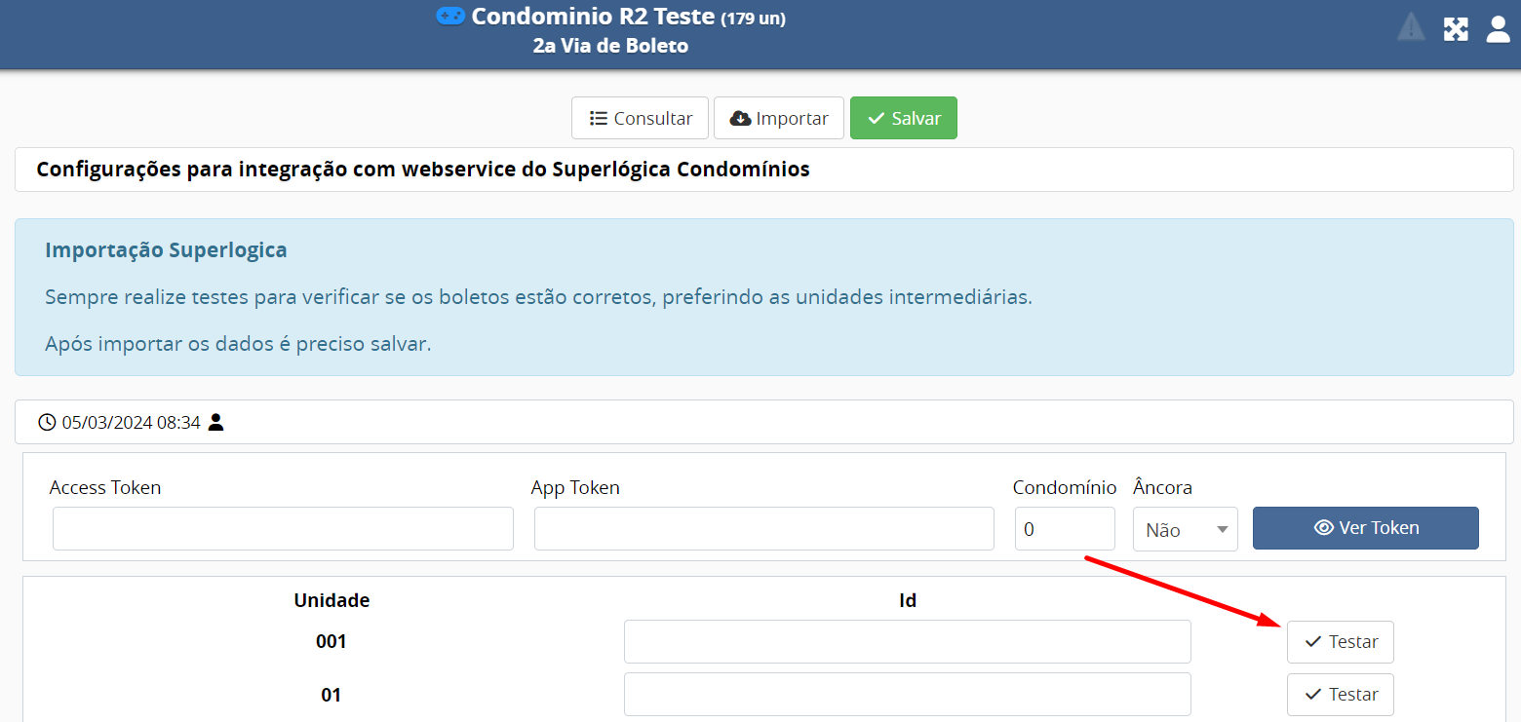Expand the Âncora dropdown showing Não

click(x=1186, y=529)
